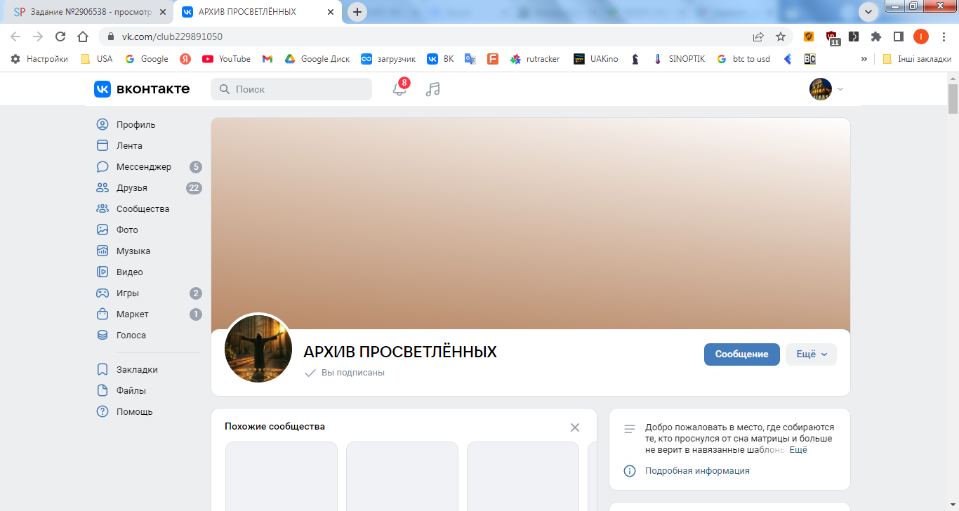Open the Chrome three-dot menu
This screenshot has width=959, height=511.
click(x=944, y=36)
